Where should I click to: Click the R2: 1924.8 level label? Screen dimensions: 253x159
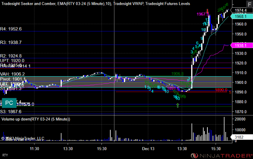coord(11,56)
